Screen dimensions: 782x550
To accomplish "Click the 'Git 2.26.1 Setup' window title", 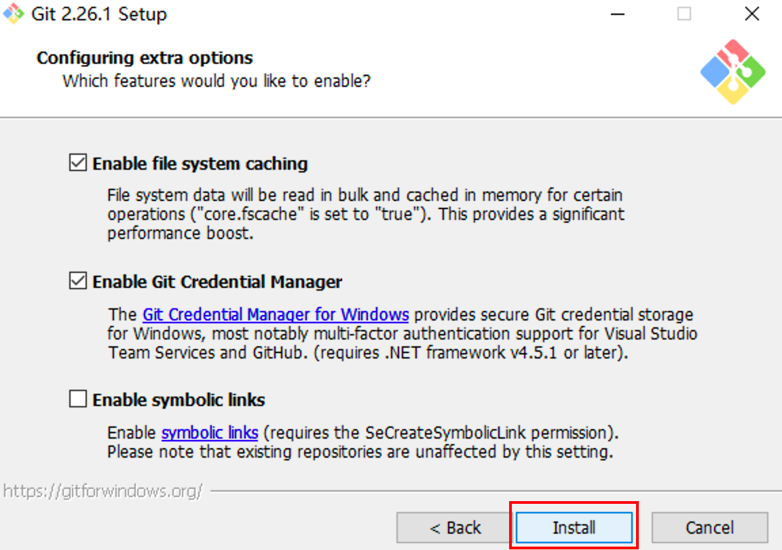I will [x=99, y=14].
